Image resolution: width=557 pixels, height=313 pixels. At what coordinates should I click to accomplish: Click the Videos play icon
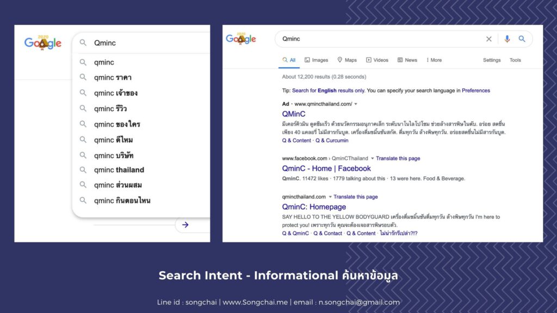tap(369, 60)
